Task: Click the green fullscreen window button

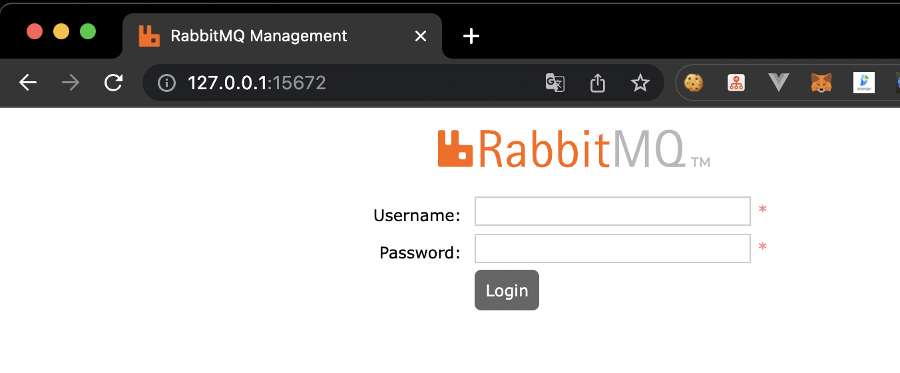Action: [x=88, y=31]
